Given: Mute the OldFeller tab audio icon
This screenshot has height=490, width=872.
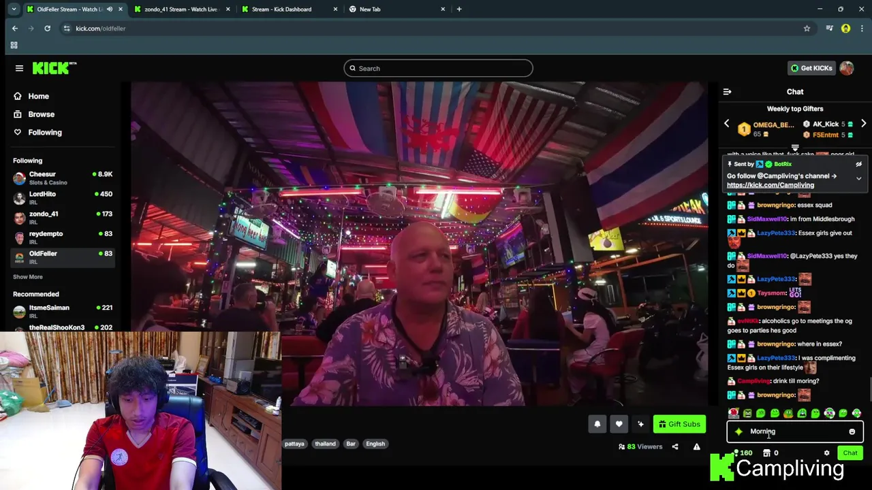Looking at the screenshot, I should (110, 10).
